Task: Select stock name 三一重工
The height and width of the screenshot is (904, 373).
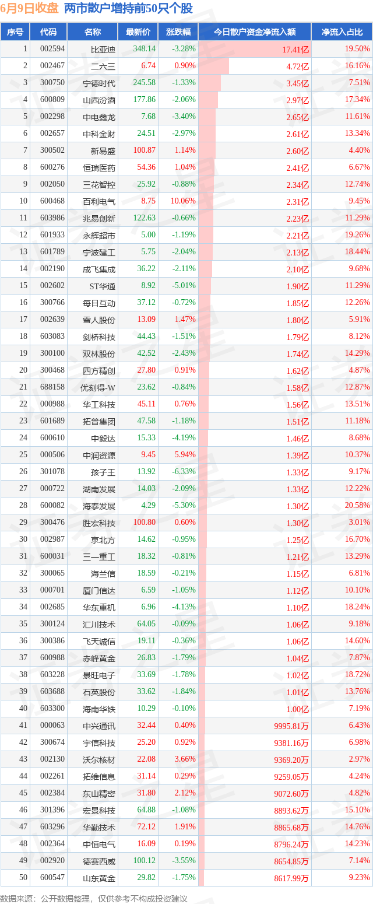Action: (99, 557)
